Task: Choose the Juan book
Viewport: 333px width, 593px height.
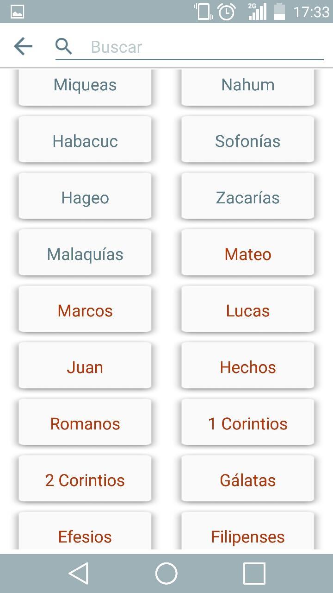Action: 85,367
